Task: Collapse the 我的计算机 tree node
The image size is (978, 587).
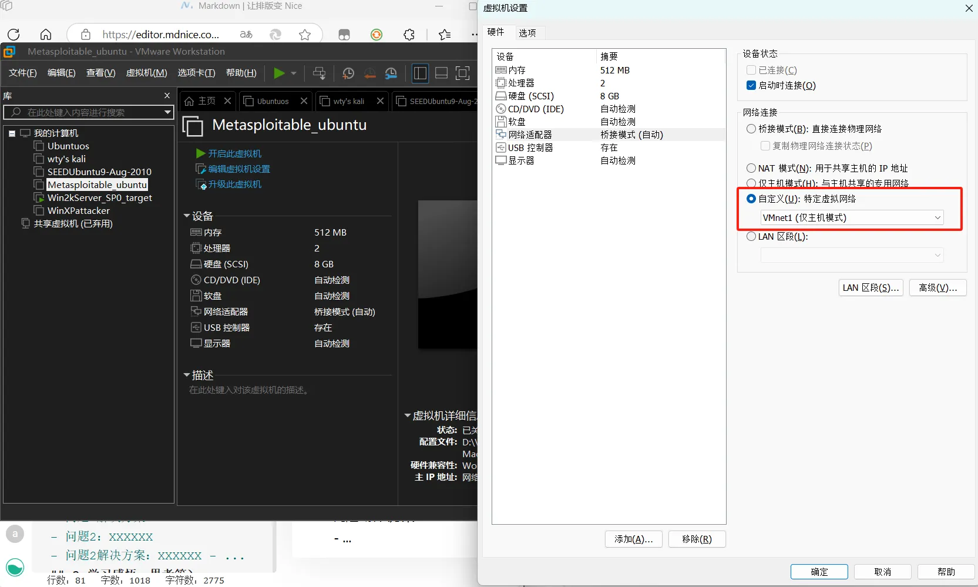Action: tap(12, 133)
